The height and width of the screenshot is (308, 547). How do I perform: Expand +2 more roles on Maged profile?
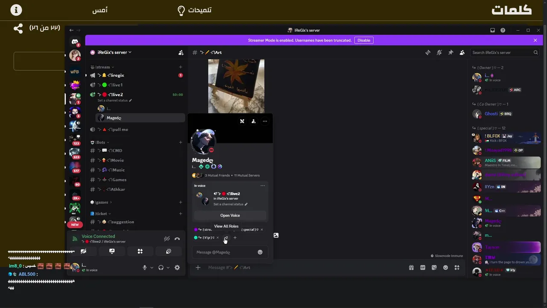[226, 237]
